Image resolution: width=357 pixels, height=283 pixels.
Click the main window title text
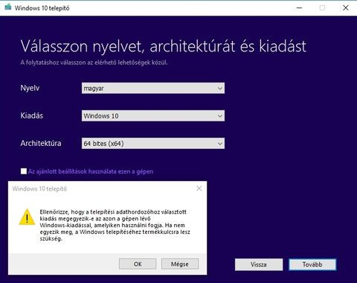42,8
